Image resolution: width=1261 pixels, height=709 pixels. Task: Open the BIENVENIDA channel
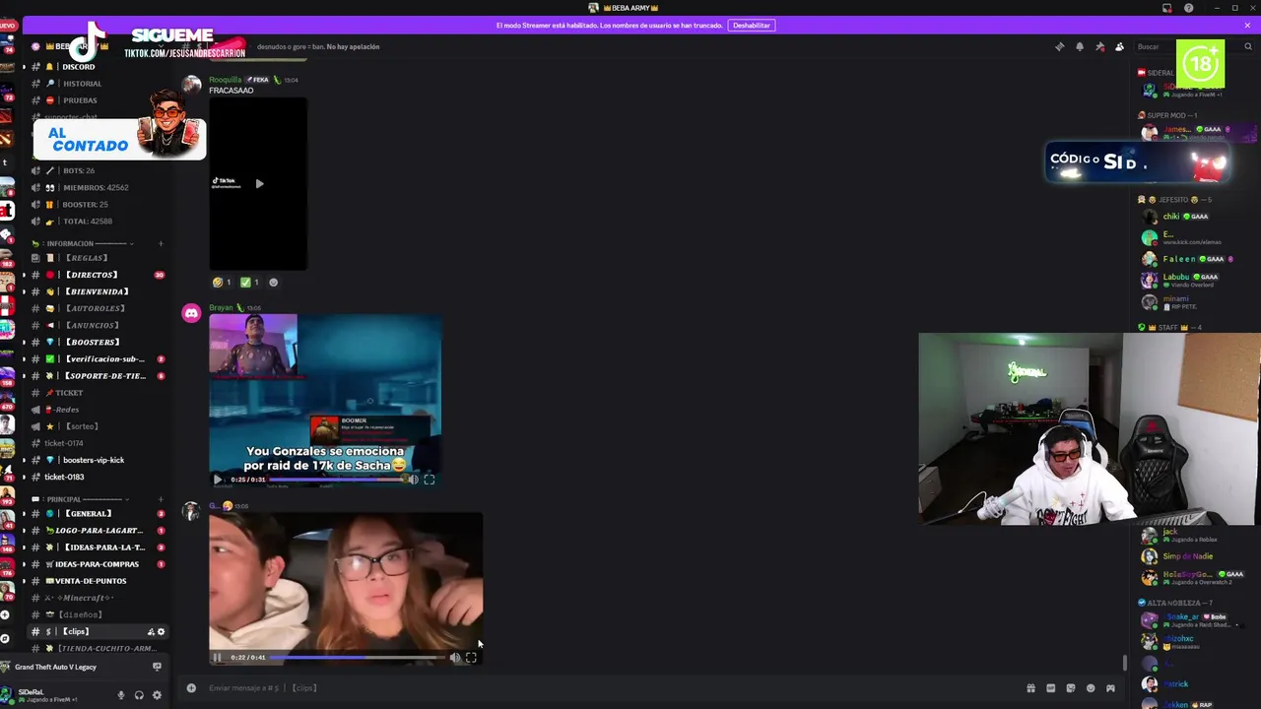pos(97,291)
